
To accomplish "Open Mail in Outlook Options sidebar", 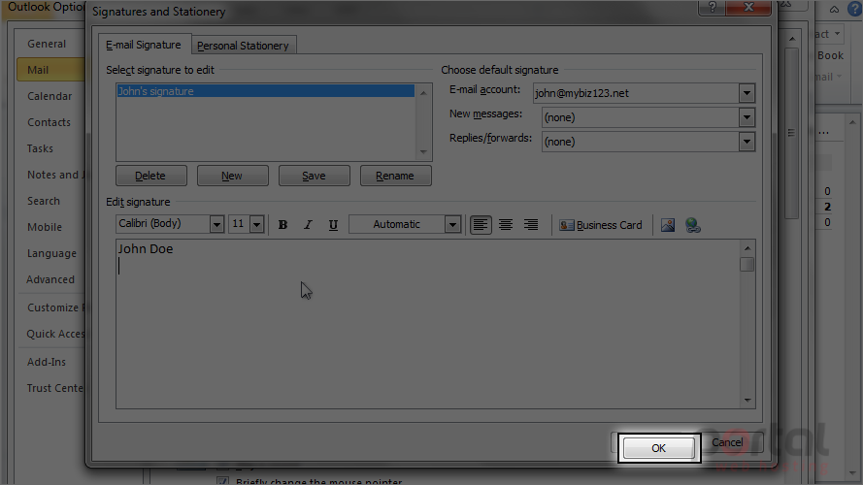I will [x=50, y=70].
